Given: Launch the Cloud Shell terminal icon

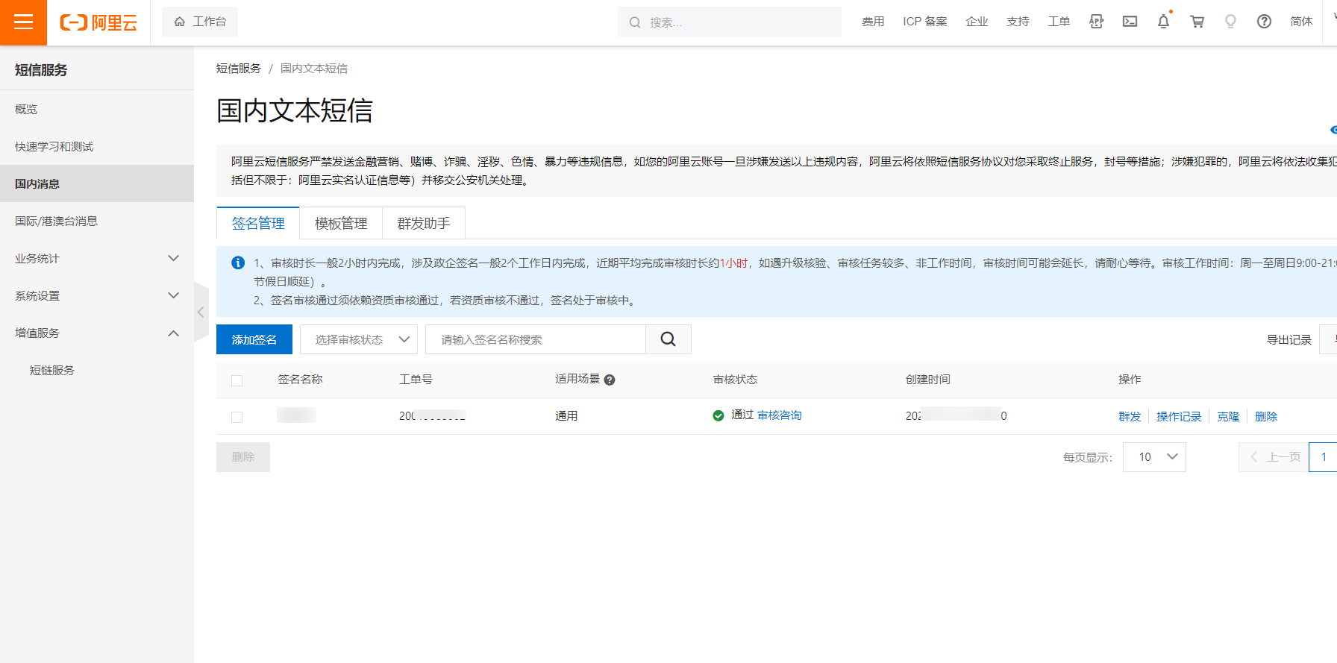Looking at the screenshot, I should [1130, 22].
